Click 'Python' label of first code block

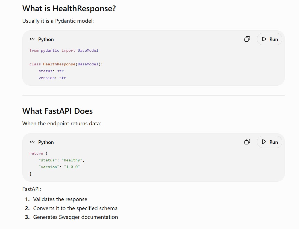[x=46, y=39]
